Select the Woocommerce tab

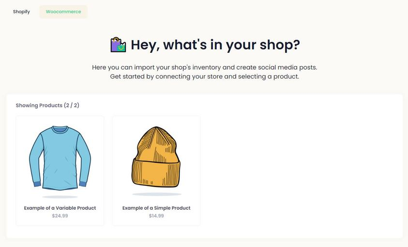click(63, 12)
